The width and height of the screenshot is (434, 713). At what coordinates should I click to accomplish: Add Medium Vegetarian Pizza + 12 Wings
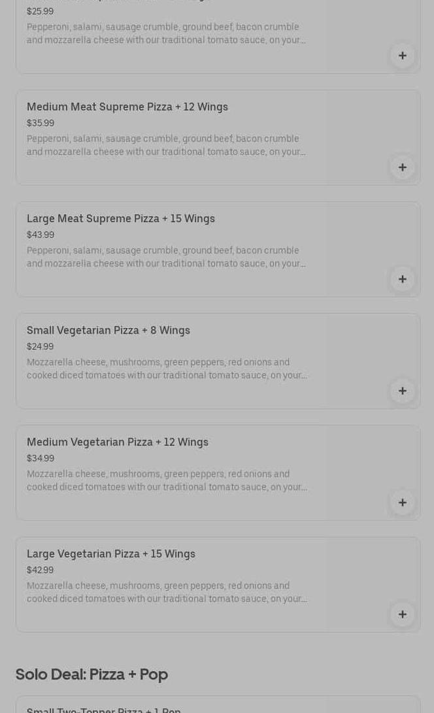point(402,503)
